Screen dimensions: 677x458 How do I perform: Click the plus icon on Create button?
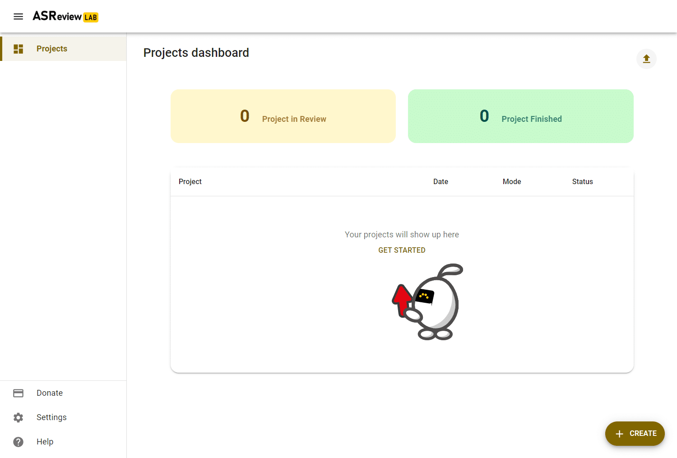click(x=620, y=434)
